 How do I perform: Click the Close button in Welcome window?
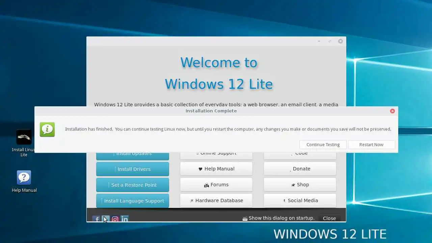point(329,218)
